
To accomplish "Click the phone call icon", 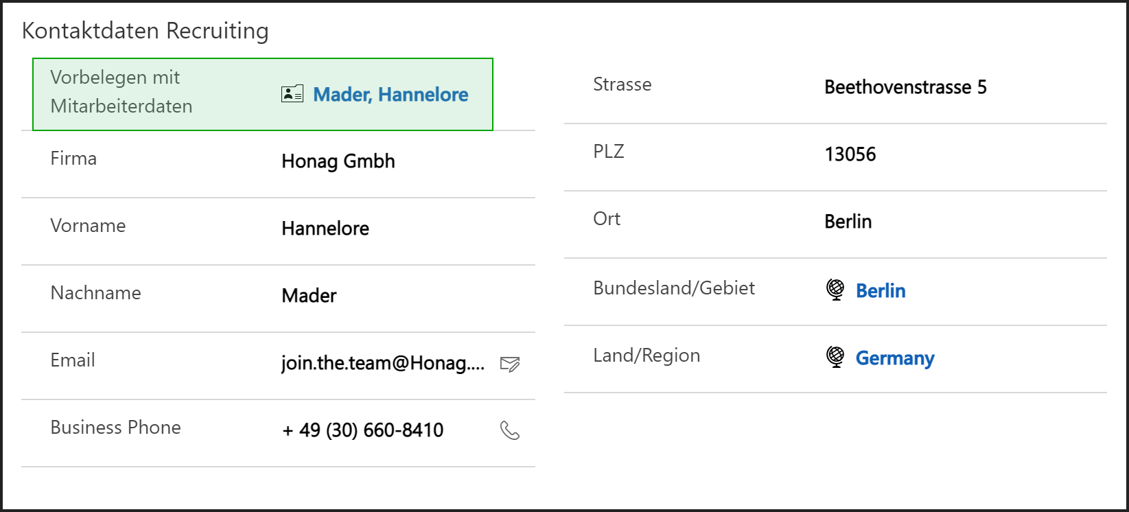I will point(510,430).
